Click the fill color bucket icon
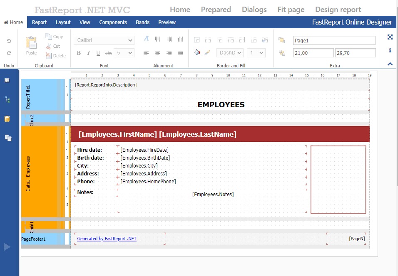This screenshot has height=276, width=398. [197, 53]
